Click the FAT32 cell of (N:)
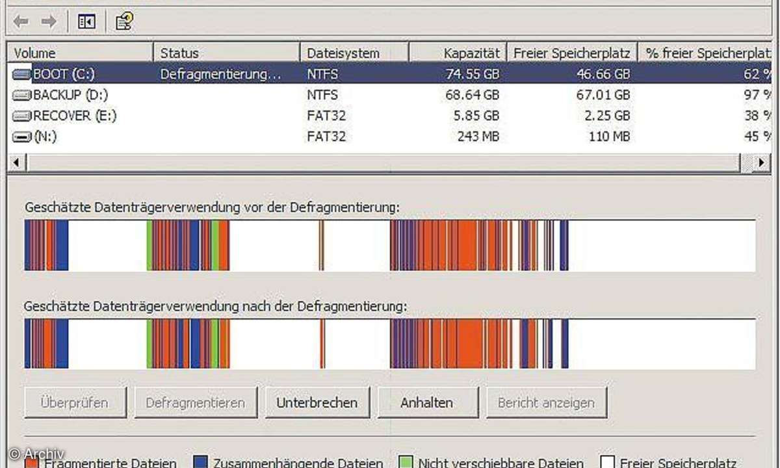780x468 pixels. 326,137
